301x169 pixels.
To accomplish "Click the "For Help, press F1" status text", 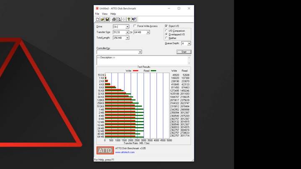I will pyautogui.click(x=104, y=159).
